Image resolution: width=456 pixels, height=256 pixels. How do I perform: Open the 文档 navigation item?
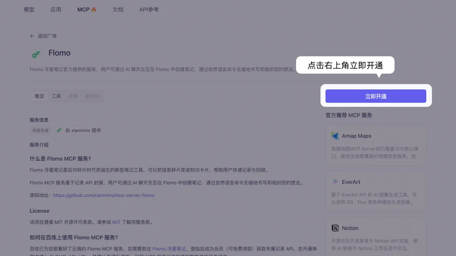118,9
